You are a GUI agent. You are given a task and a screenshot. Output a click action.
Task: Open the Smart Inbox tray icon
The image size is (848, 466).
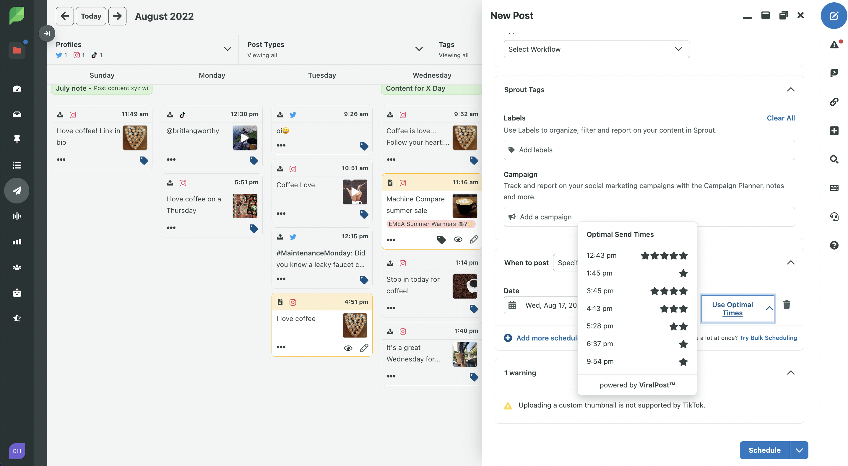[x=17, y=114]
